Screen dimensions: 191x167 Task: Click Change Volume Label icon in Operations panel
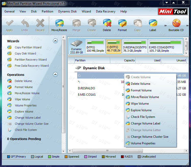pos(9,118)
